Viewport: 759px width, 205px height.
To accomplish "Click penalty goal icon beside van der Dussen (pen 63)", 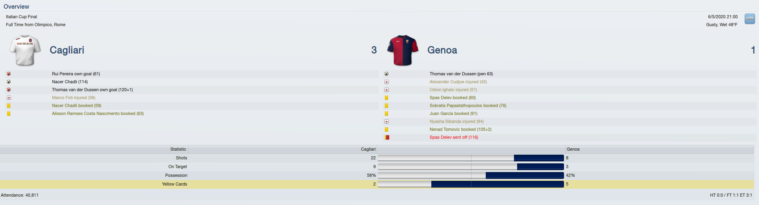I will point(386,74).
